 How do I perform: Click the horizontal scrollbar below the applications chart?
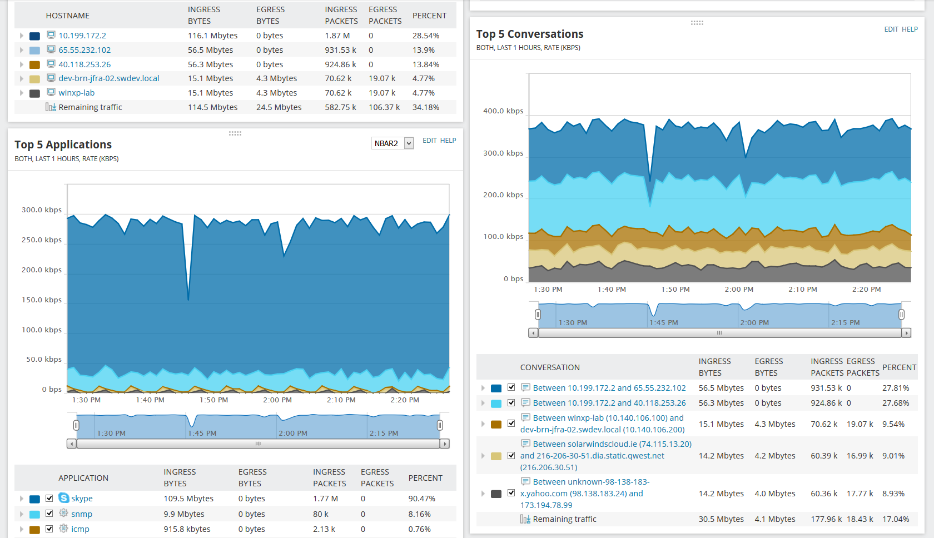(x=257, y=444)
